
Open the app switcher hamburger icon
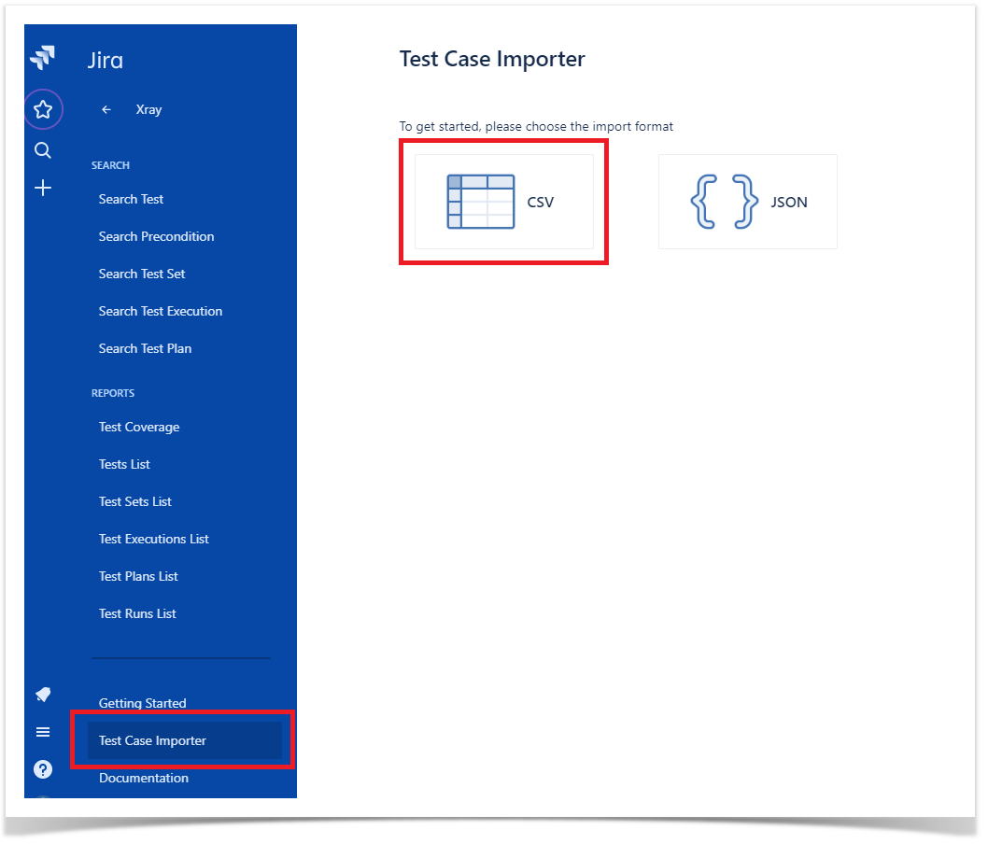[43, 732]
